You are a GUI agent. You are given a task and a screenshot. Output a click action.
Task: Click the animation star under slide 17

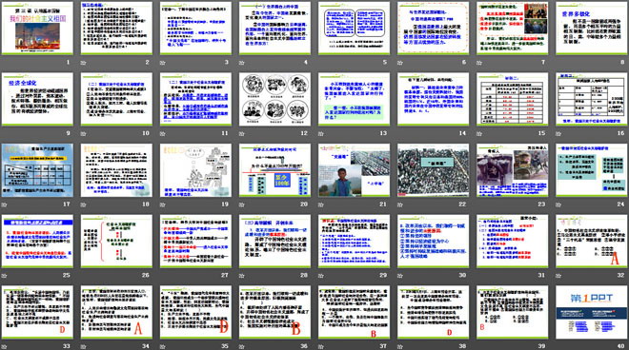pyautogui.click(x=4, y=204)
